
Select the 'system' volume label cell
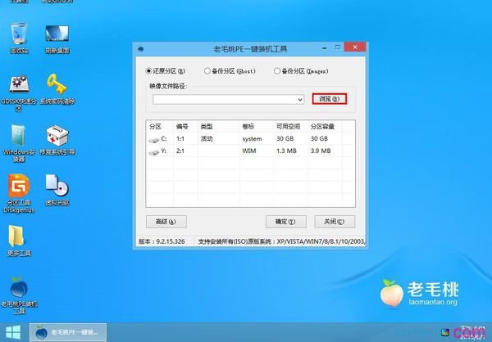click(x=252, y=139)
